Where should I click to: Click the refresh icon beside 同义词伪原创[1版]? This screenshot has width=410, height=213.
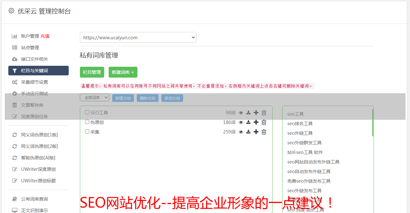pos(15,135)
